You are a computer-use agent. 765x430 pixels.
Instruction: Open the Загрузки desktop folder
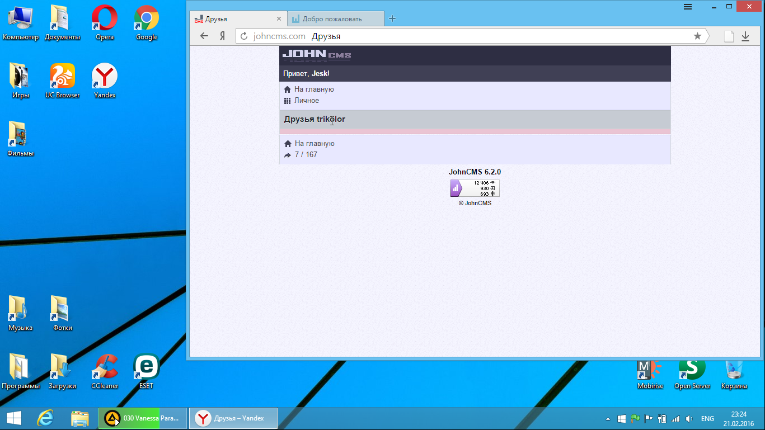click(63, 372)
